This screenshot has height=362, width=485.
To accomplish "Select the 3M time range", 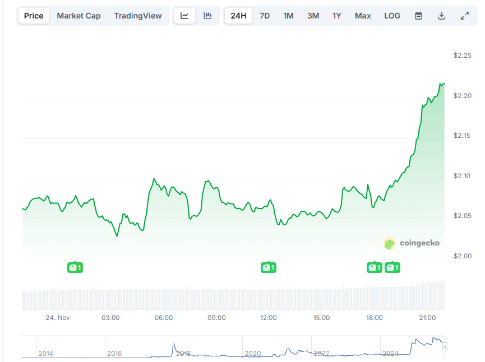I will coord(313,16).
